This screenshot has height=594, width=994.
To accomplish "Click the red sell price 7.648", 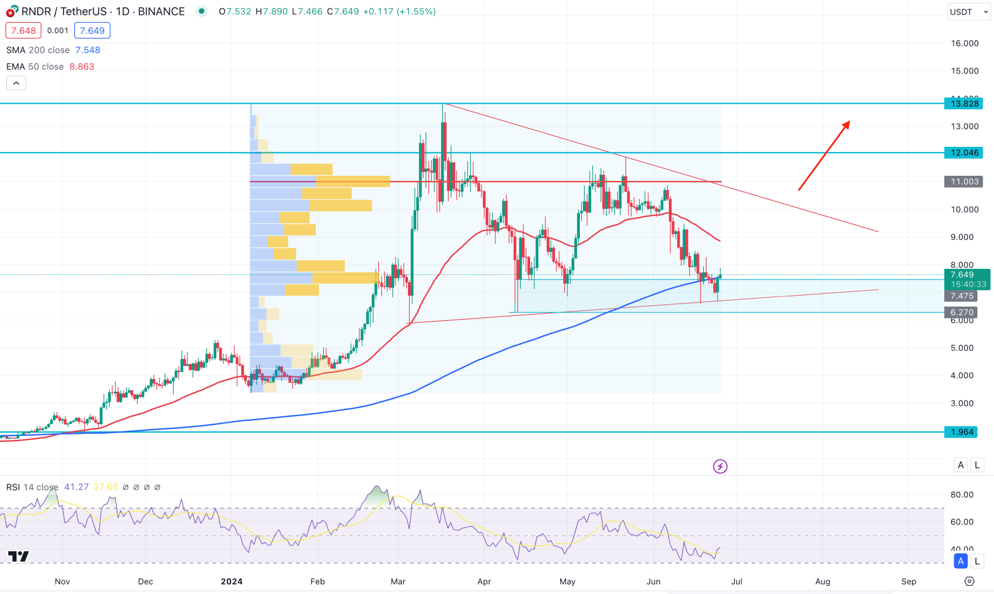I will pos(23,31).
